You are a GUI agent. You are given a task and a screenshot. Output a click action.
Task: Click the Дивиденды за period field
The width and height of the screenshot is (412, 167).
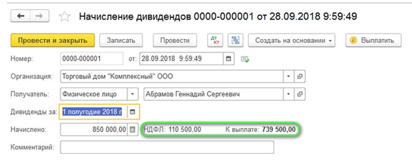(x=94, y=112)
